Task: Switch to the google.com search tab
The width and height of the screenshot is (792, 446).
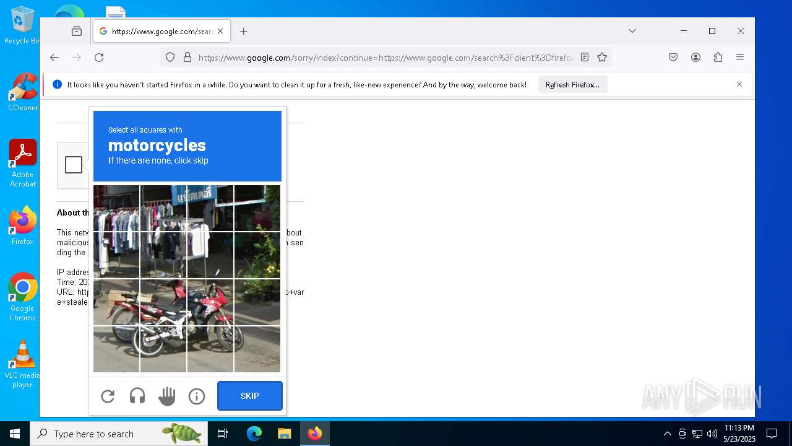Action: point(162,31)
